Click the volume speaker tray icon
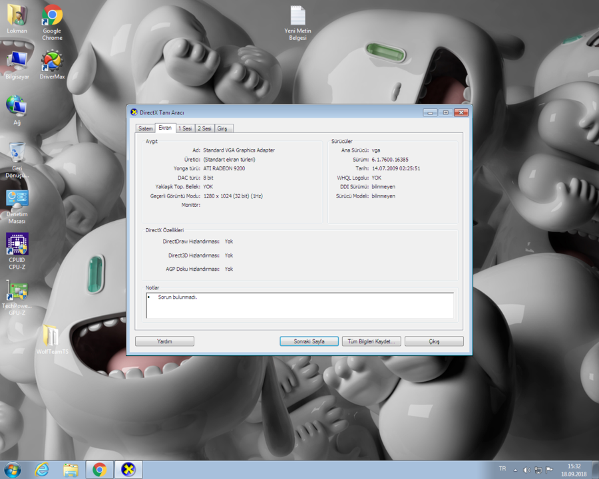Viewport: 599px width, 479px height. click(x=527, y=470)
